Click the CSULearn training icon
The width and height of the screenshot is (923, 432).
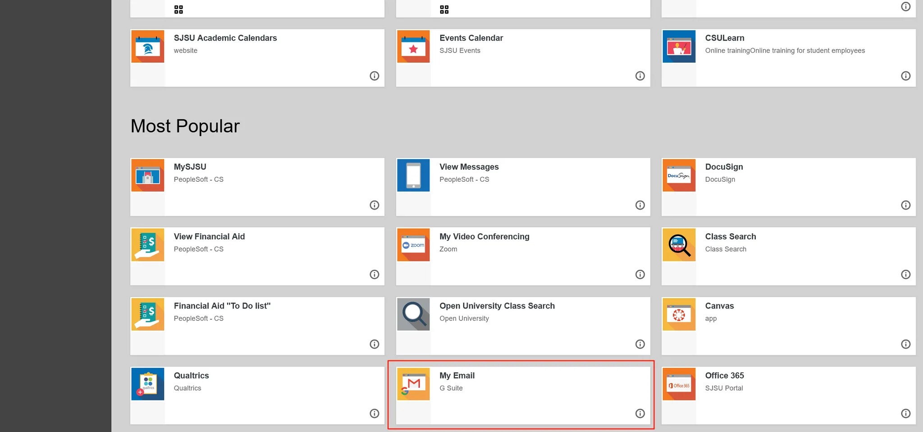tap(679, 46)
